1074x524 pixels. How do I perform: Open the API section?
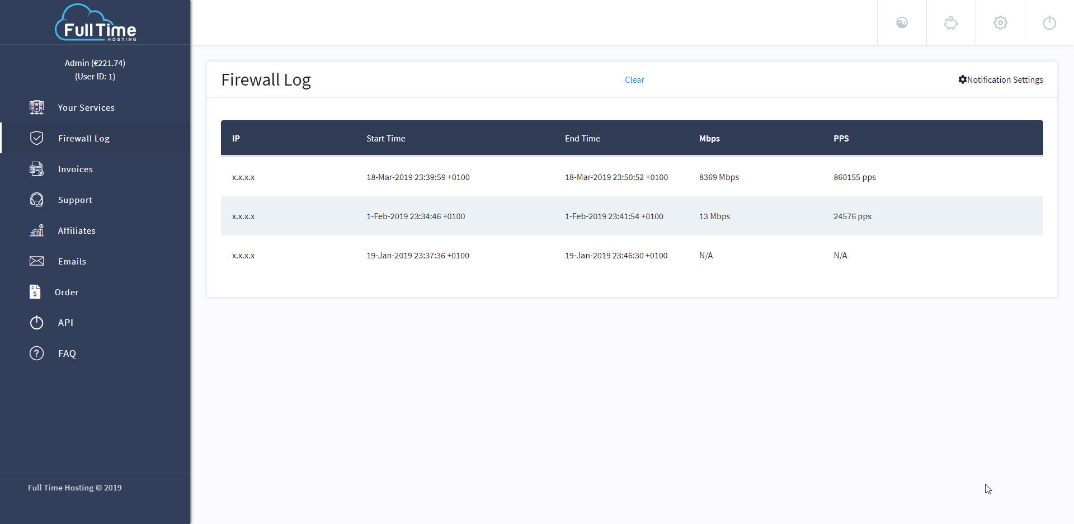click(65, 323)
